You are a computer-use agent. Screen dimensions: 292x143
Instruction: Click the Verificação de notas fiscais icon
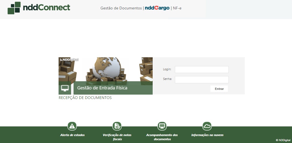click(x=117, y=126)
